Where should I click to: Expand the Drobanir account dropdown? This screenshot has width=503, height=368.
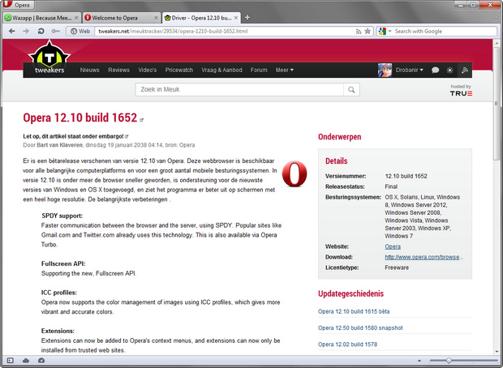tap(410, 70)
